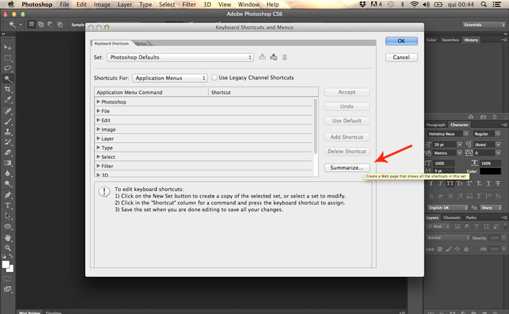Click the black text color swatch
Image resolution: width=509 pixels, height=314 pixels.
(x=490, y=171)
